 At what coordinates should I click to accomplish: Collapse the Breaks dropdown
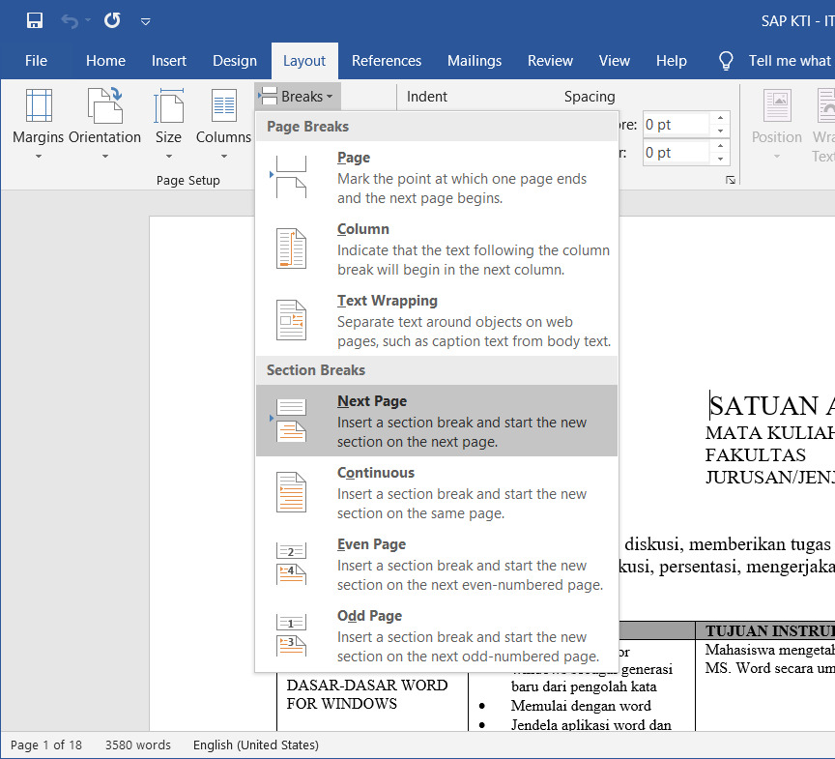click(297, 96)
